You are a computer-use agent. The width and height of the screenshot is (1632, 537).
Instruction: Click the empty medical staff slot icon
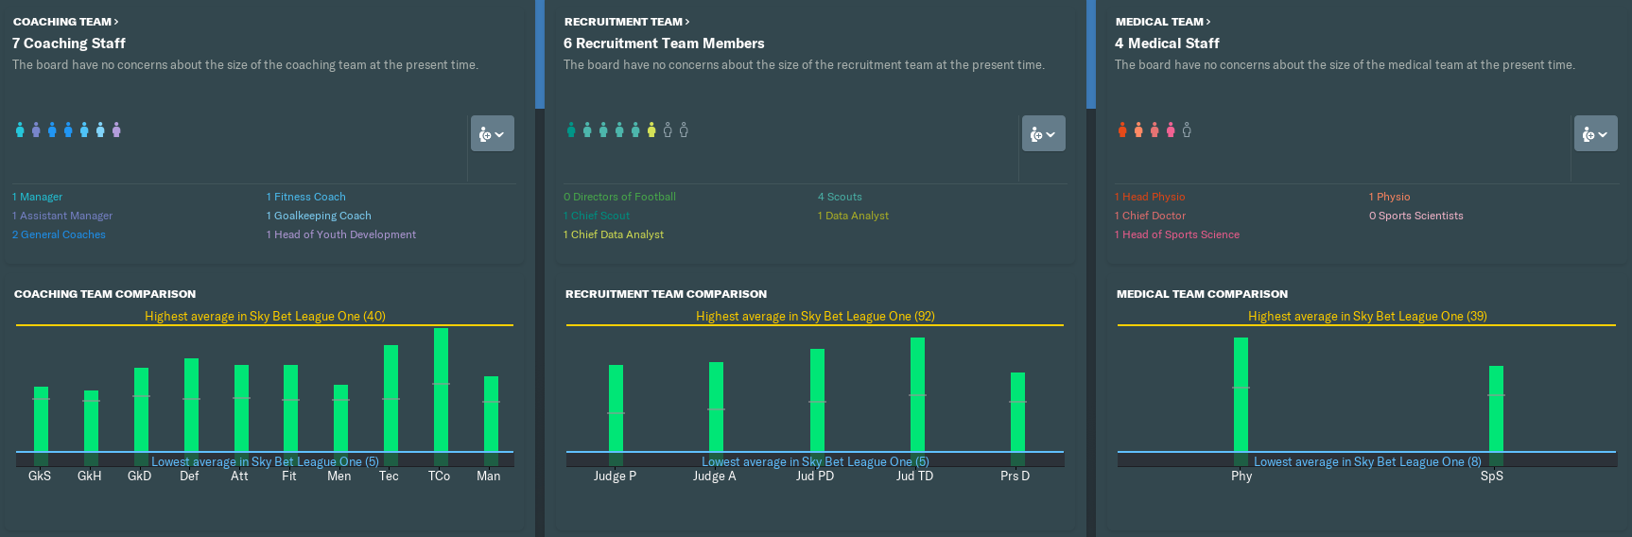[x=1187, y=130]
